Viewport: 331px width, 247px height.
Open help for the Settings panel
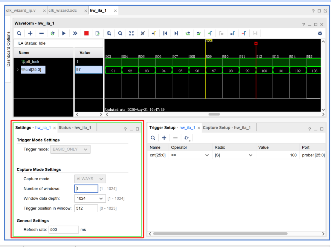tap(125, 129)
